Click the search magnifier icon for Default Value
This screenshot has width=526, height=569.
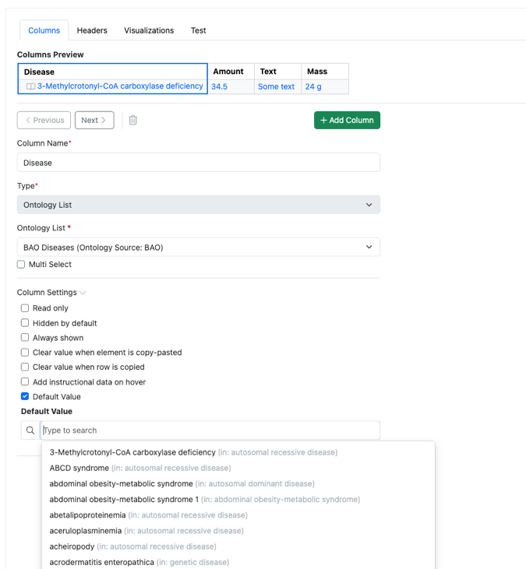click(x=30, y=430)
